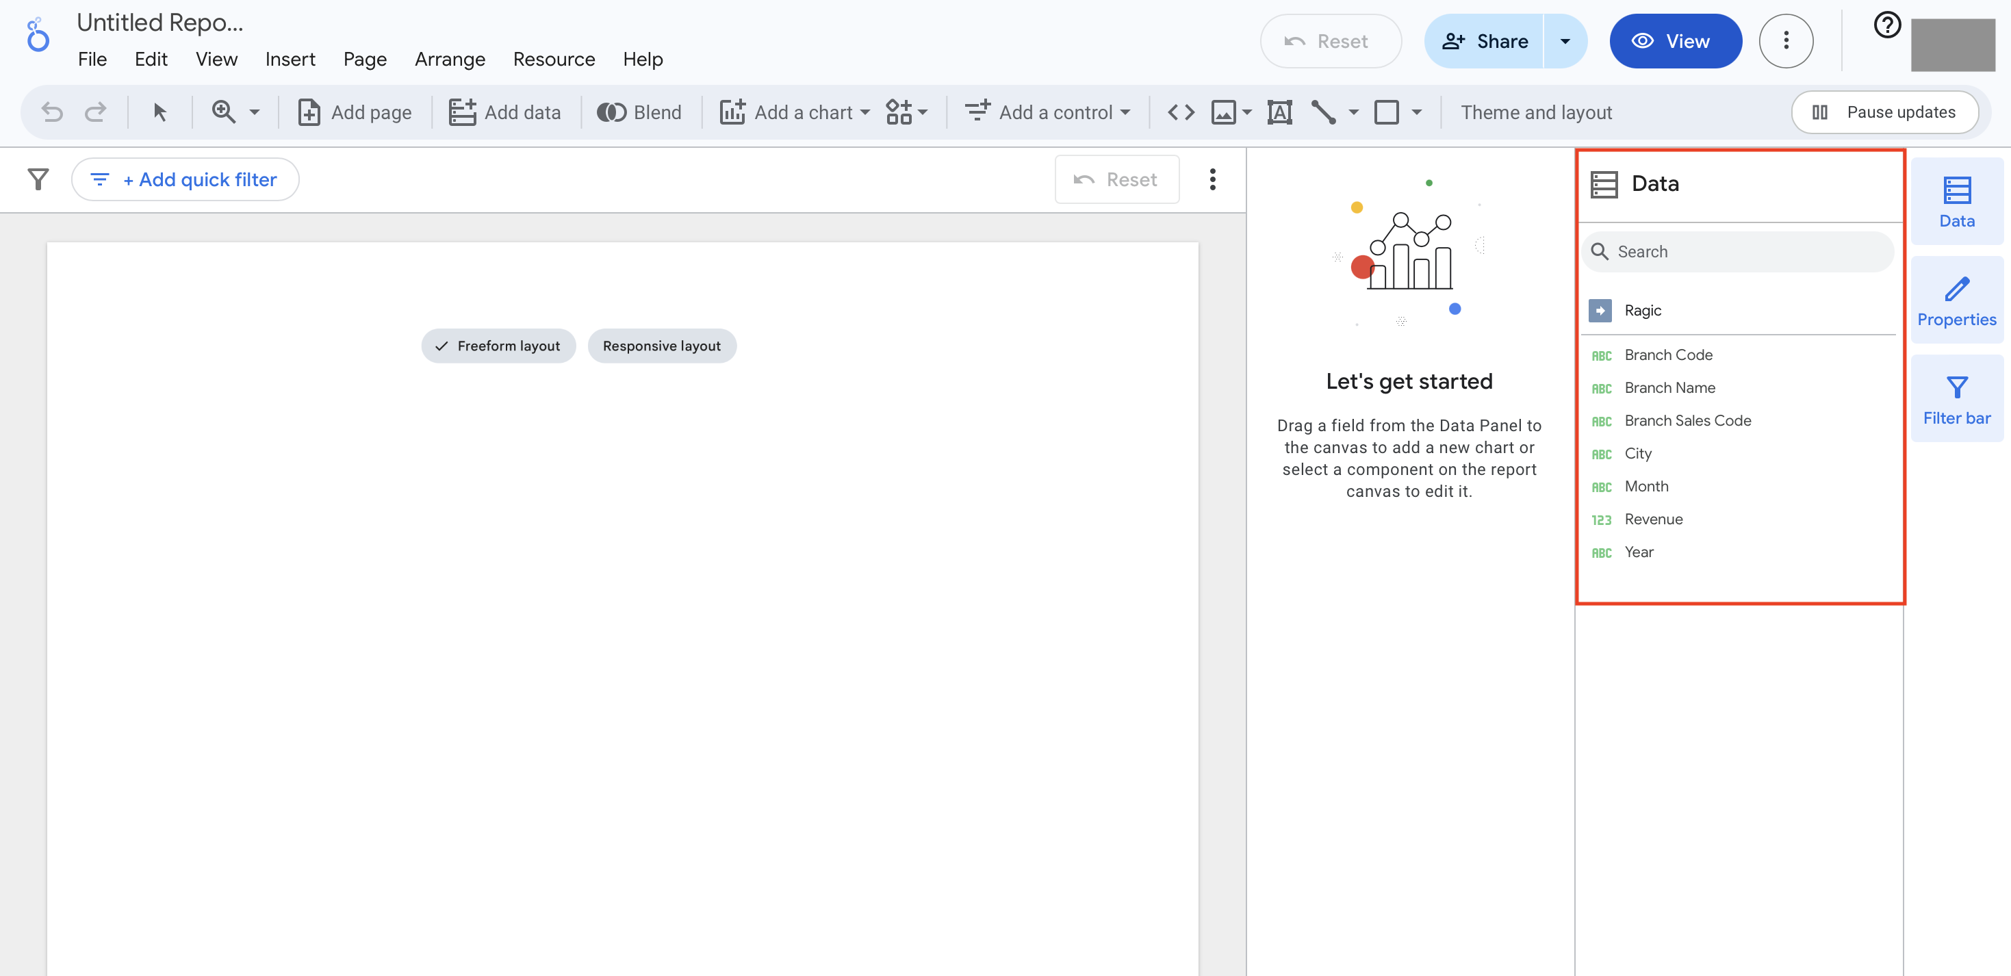Open the Help menu
The width and height of the screenshot is (2011, 976).
pos(643,60)
